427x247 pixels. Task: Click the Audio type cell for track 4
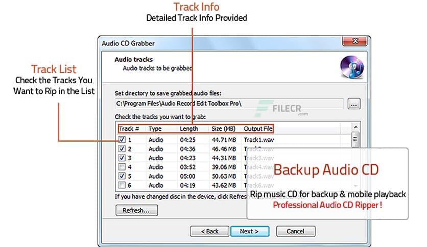click(156, 167)
